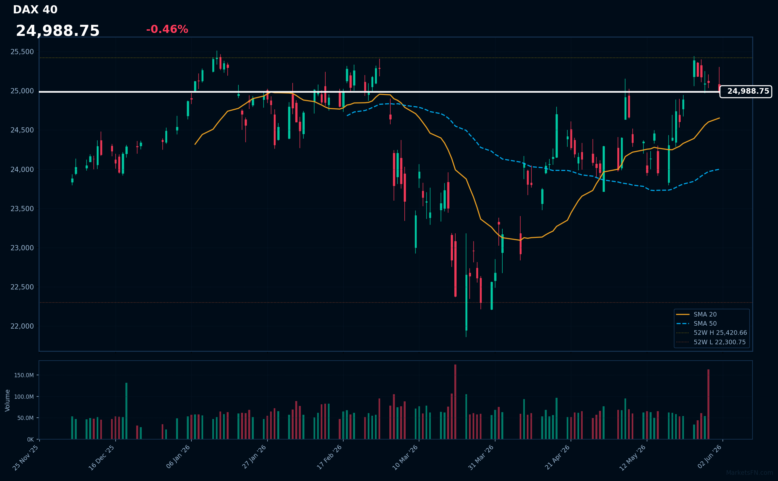
Task: Click the 52W H 25,420.66 legend entry
Action: (711, 333)
